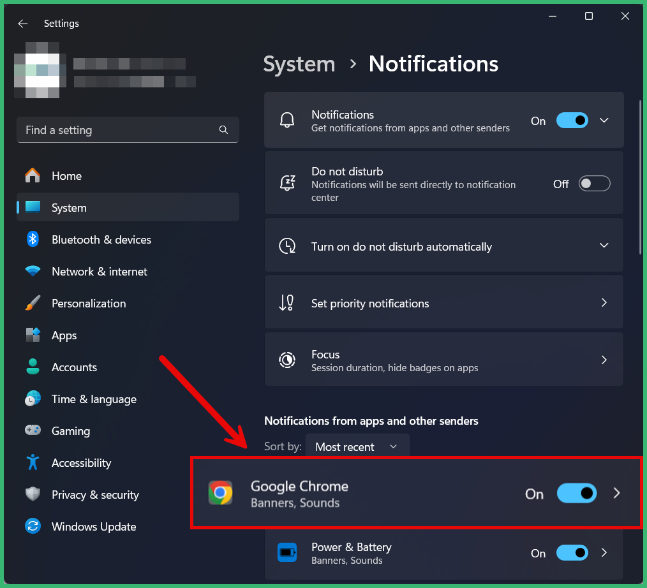Disable Power & Battery notifications toggle
The height and width of the screenshot is (588, 647).
pos(572,553)
